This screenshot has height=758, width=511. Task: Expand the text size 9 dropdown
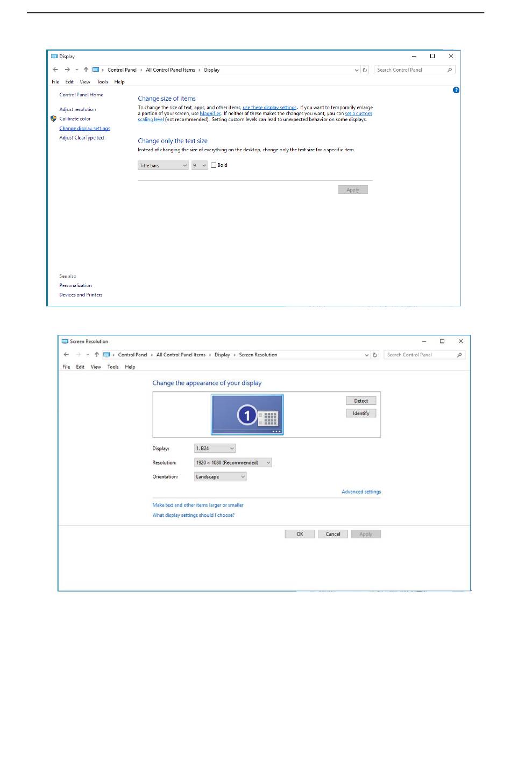tap(200, 165)
